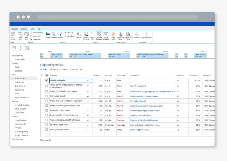
Task: Check Project Kickoff with team task
Action: click(47, 111)
